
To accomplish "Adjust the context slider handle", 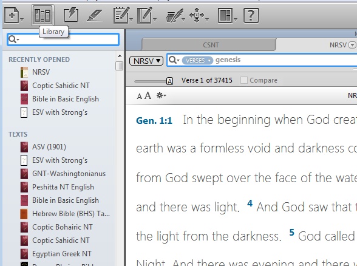I will click(x=169, y=81).
